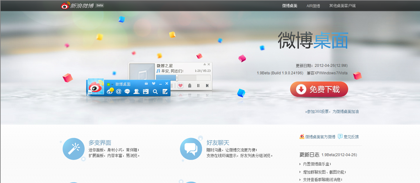The width and height of the screenshot is (420, 183).
Task: Switch to the AIR微博 tab
Action: click(313, 6)
